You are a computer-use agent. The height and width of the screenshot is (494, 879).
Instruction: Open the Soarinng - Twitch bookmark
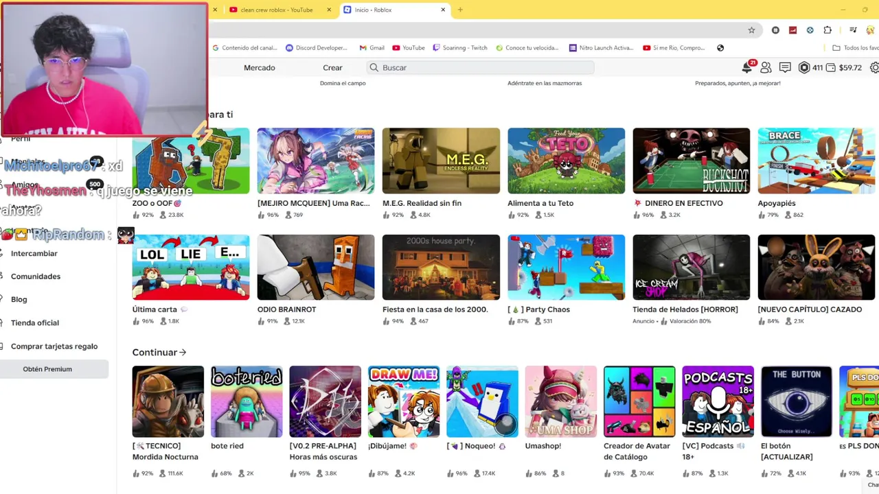point(460,48)
